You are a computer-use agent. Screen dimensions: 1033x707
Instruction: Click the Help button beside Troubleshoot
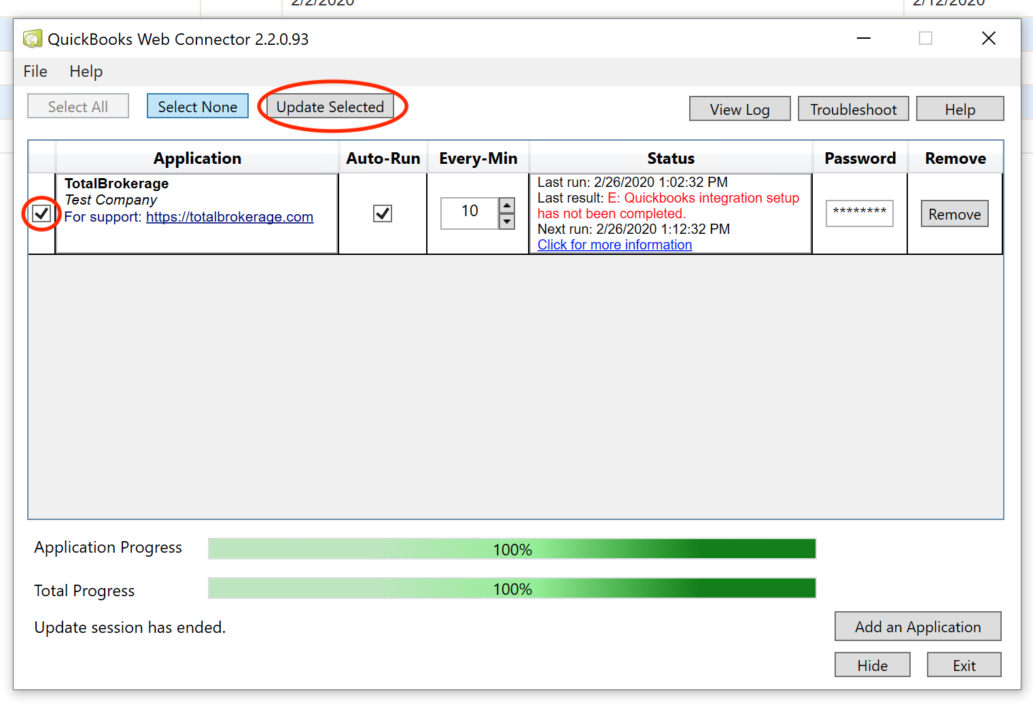click(x=960, y=109)
